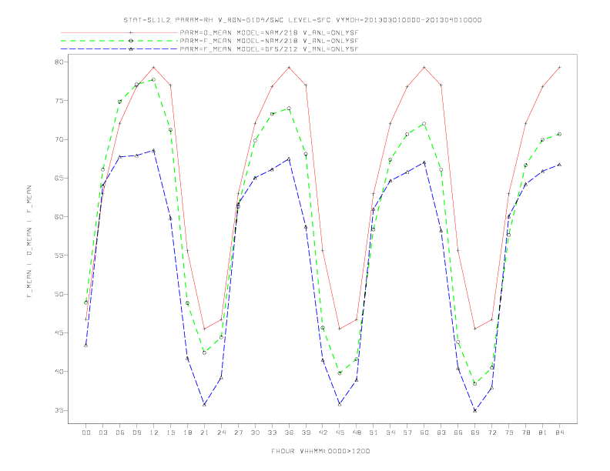
Task: Click x-axis forecast hour tick 36
Action: pyautogui.click(x=289, y=433)
